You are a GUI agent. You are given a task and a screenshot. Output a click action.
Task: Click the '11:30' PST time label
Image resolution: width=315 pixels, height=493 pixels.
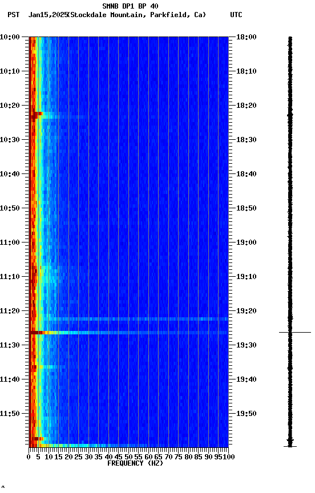10,346
